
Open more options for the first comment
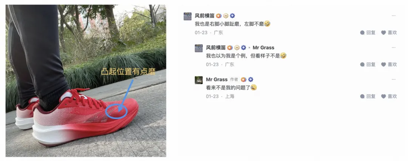click(393, 15)
